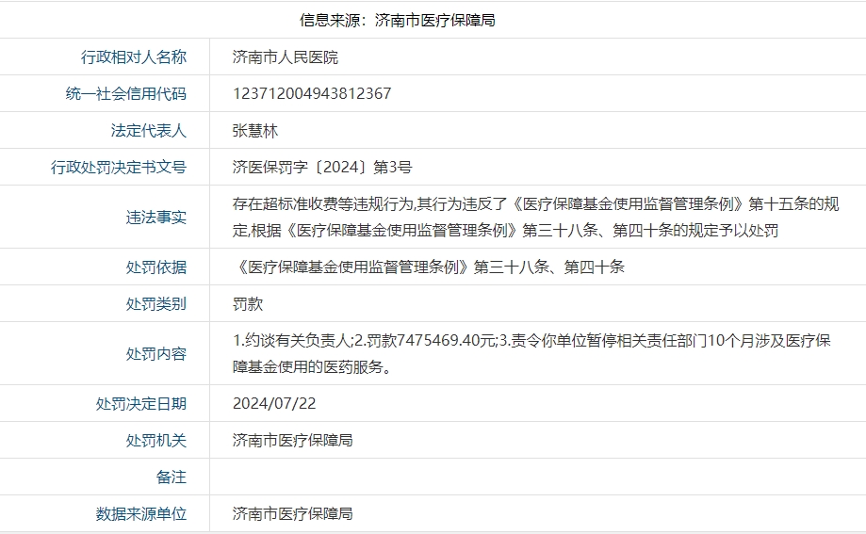Image resolution: width=866 pixels, height=534 pixels.
Task: Select the label '处罚内容'
Action: pyautogui.click(x=156, y=353)
